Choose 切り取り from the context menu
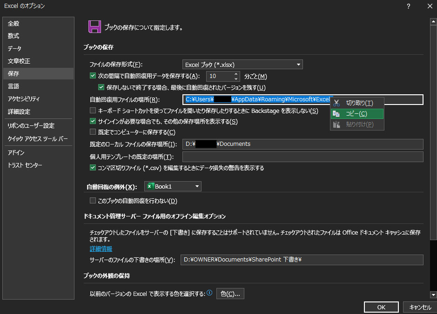Viewport: 437px width, 314px height. pyautogui.click(x=359, y=103)
